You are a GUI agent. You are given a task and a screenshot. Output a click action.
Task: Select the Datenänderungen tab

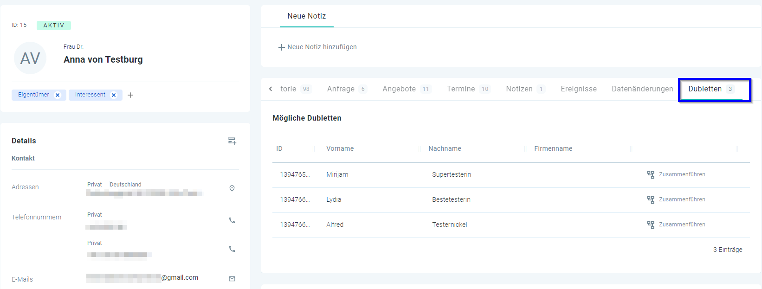642,89
